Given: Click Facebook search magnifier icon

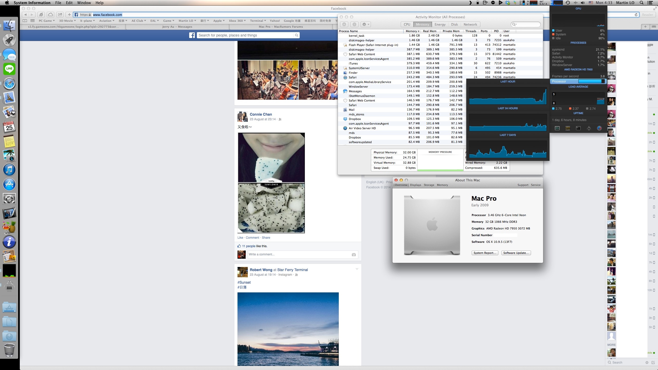Looking at the screenshot, I should coord(297,35).
